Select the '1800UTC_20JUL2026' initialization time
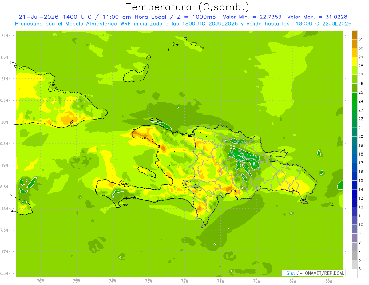 208,24
